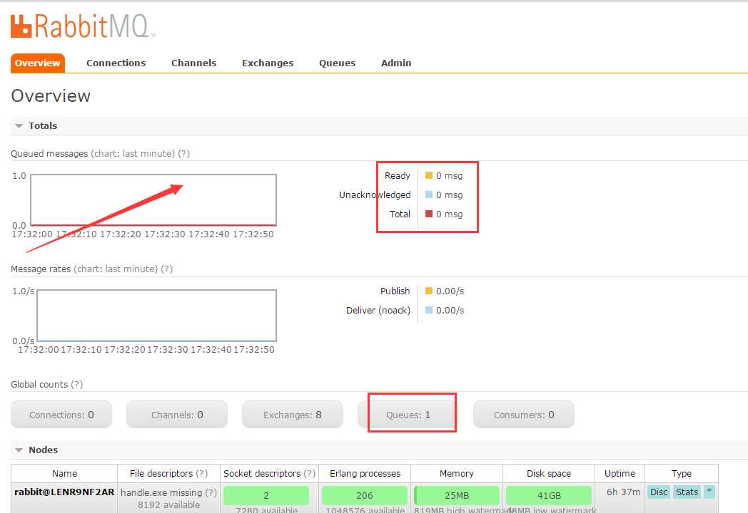Click the Ready 0 msg value
The height and width of the screenshot is (513, 748).
click(450, 175)
